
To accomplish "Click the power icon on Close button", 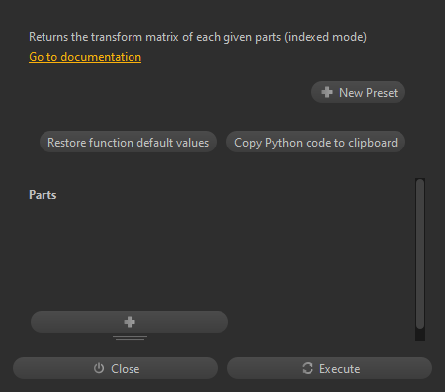I will pos(99,368).
